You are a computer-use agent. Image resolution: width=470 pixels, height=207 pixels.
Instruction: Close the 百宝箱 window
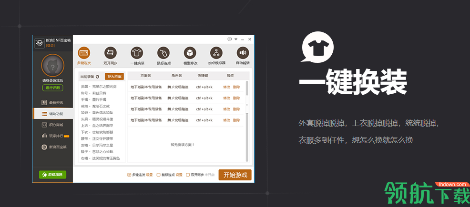click(249, 39)
